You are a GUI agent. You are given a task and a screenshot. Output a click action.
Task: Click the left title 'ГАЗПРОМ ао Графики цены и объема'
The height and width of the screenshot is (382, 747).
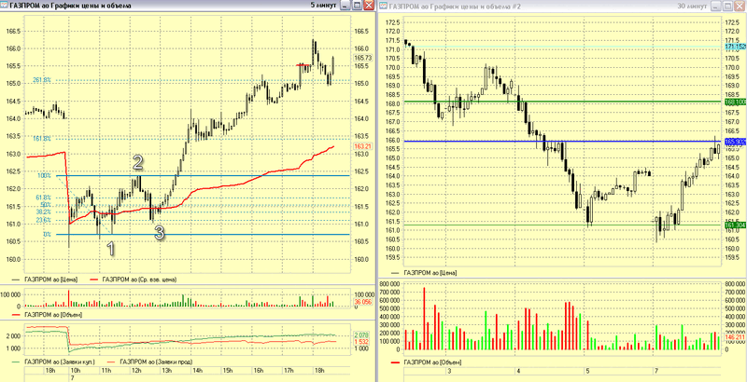pos(72,6)
